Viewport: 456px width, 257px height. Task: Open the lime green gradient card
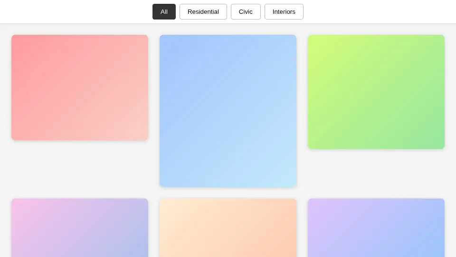(376, 92)
